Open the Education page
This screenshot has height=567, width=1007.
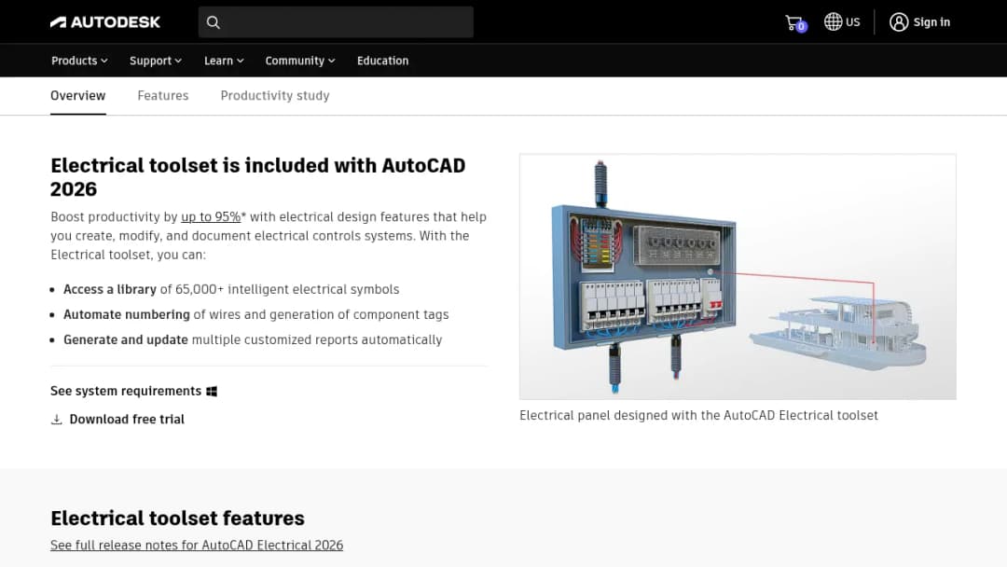click(383, 61)
